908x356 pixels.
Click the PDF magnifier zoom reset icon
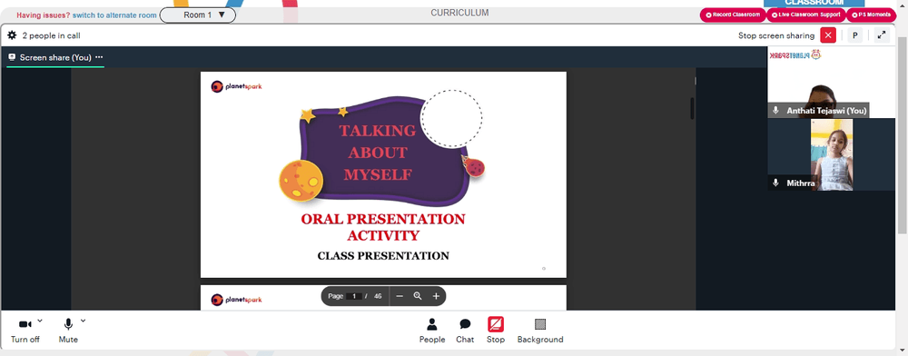pos(418,296)
